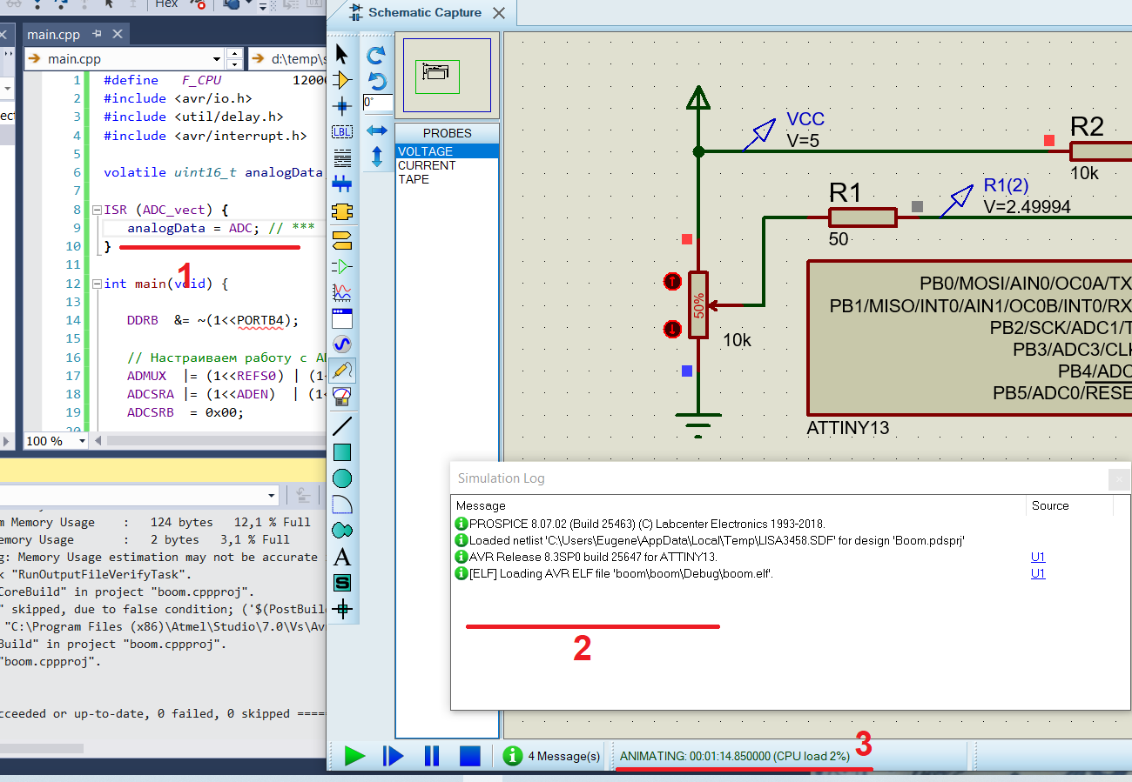
Task: Rotate clockwise using the top rotation arrow
Action: coord(376,56)
